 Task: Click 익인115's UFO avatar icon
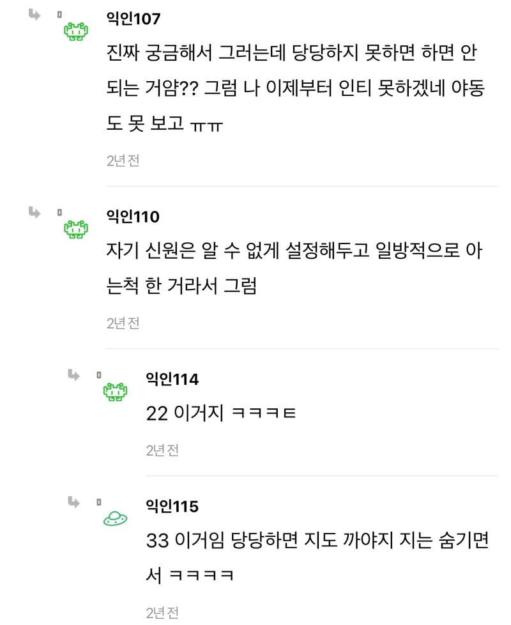point(116,519)
